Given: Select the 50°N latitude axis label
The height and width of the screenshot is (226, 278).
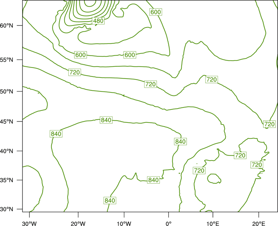Looking at the screenshot, I should point(7,91).
